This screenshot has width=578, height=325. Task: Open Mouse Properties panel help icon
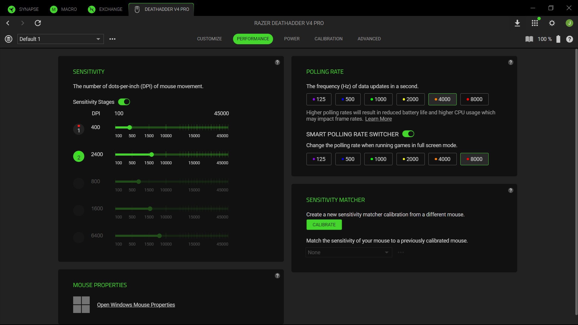[x=277, y=276]
